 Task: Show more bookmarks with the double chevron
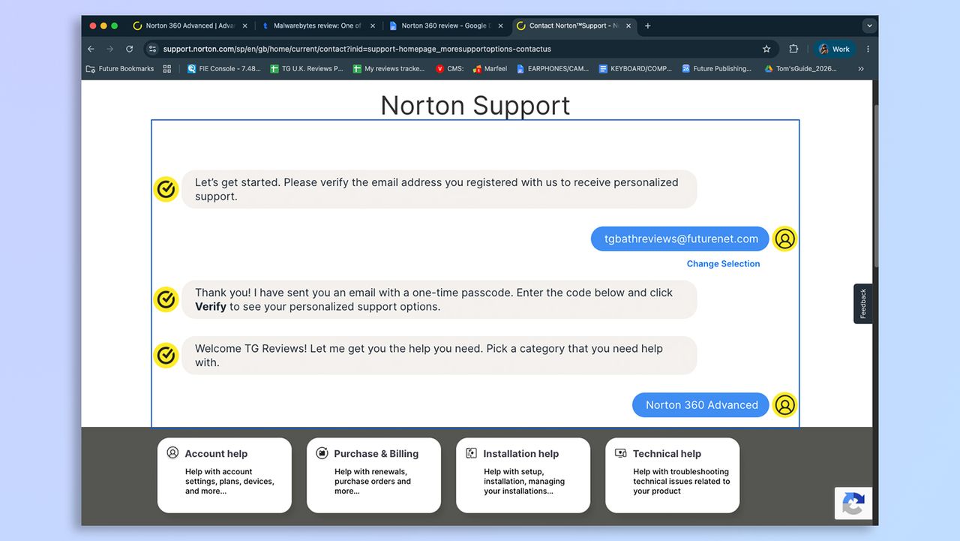tap(861, 68)
